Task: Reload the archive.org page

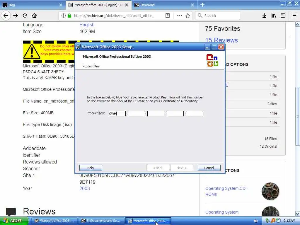Action: pos(25,16)
